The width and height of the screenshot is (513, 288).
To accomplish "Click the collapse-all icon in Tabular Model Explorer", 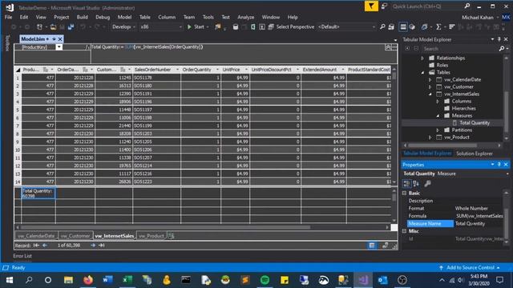I will (416, 49).
